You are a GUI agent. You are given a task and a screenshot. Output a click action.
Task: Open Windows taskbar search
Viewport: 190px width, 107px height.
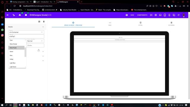pyautogui.click(x=7, y=105)
